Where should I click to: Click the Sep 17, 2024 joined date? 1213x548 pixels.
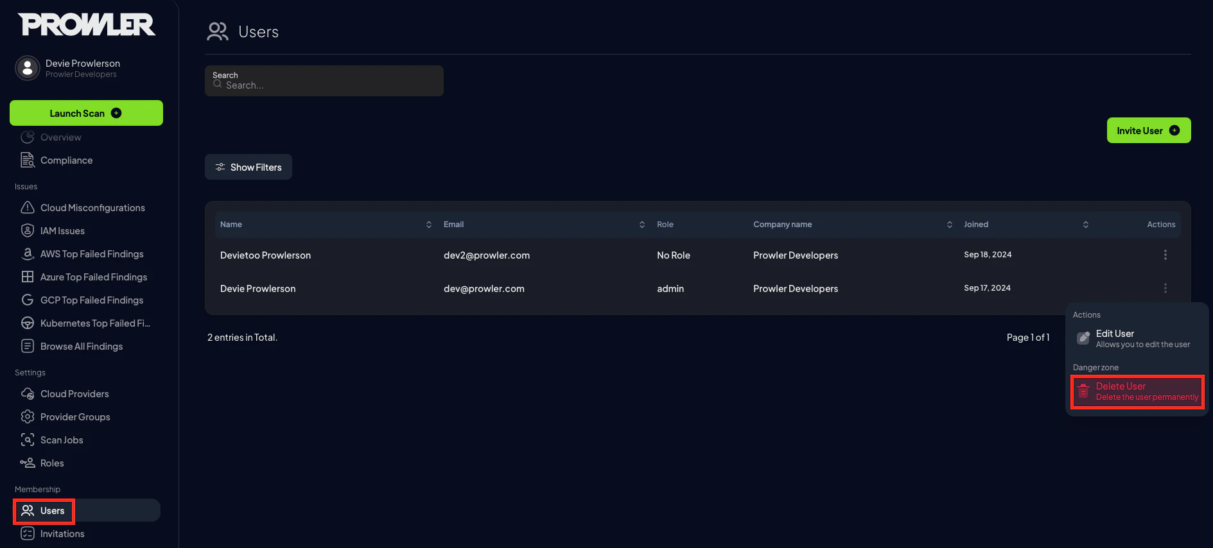[x=987, y=288]
